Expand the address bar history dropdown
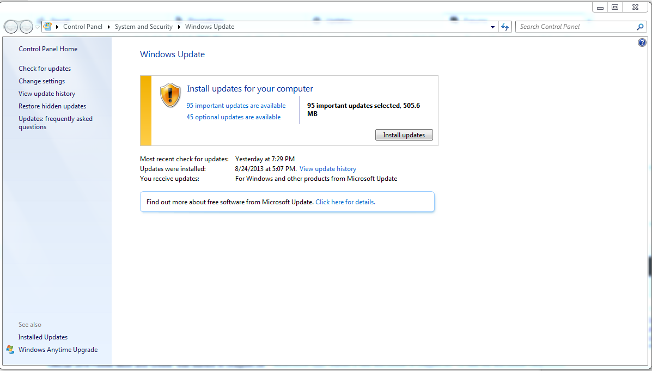This screenshot has height=371, width=652. point(492,27)
